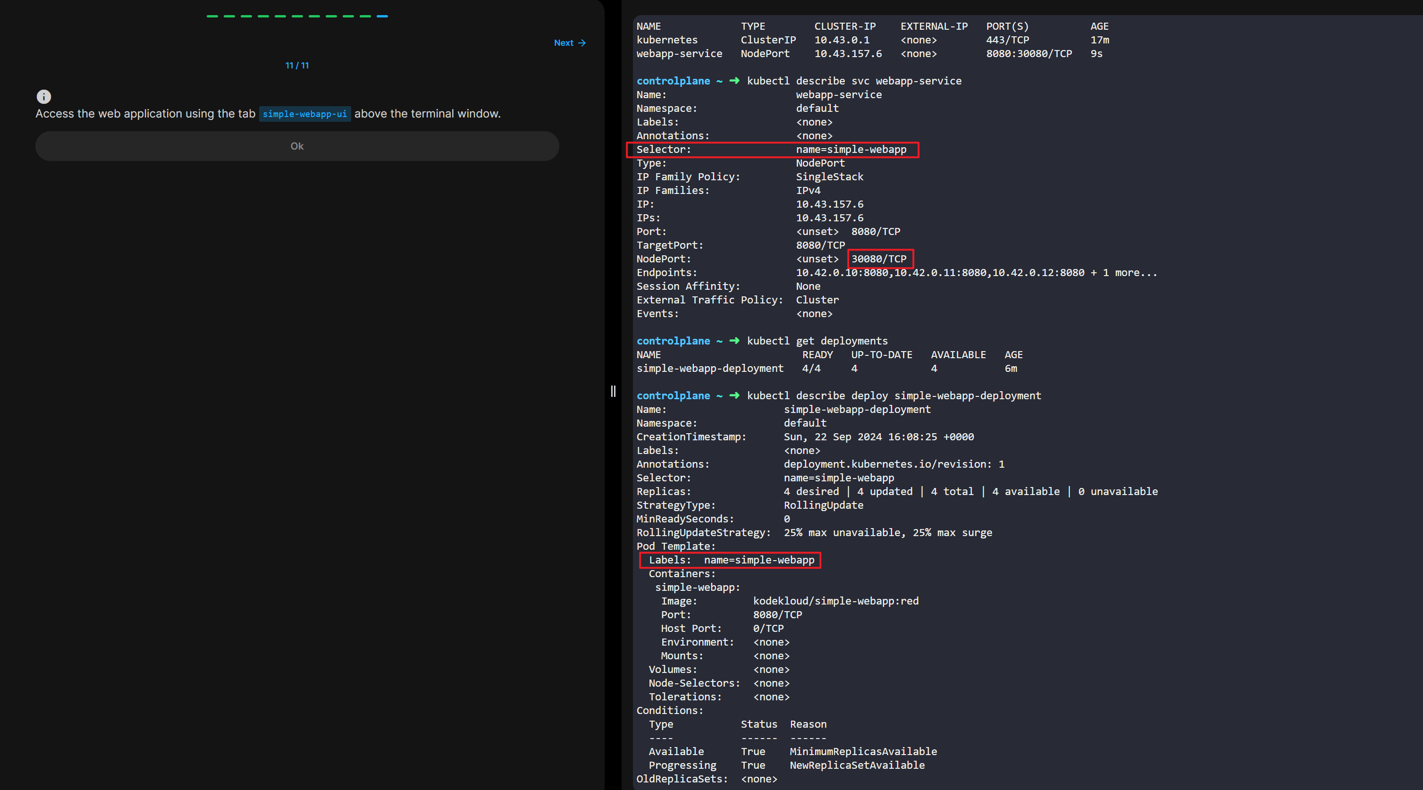Viewport: 1423px width, 790px height.
Task: Click the highlighted Pod Template Labels line
Action: tap(730, 560)
